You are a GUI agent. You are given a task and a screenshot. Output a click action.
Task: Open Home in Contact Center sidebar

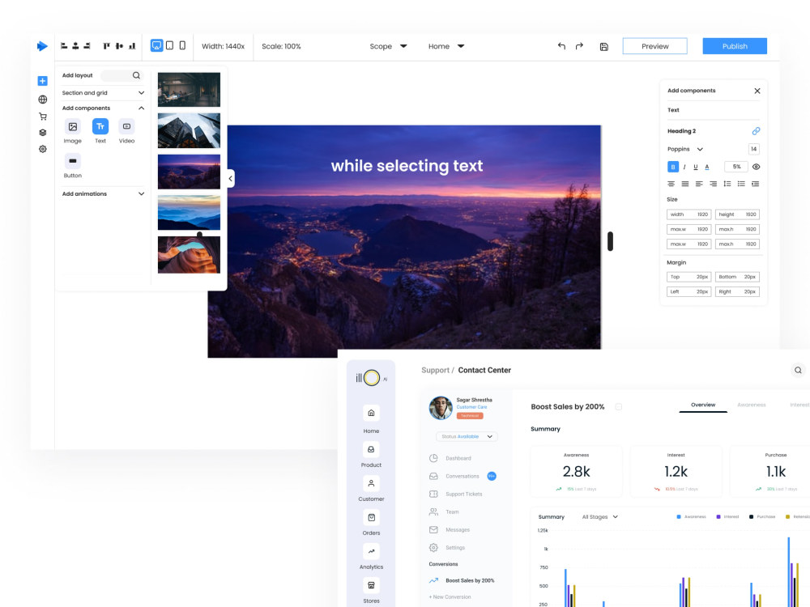[x=371, y=418]
